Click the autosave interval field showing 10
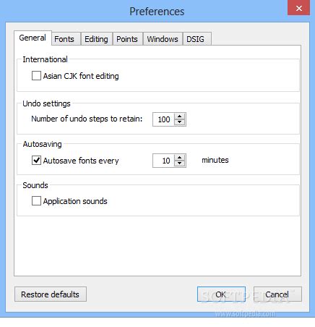Image resolution: width=315 pixels, height=327 pixels. (x=163, y=161)
